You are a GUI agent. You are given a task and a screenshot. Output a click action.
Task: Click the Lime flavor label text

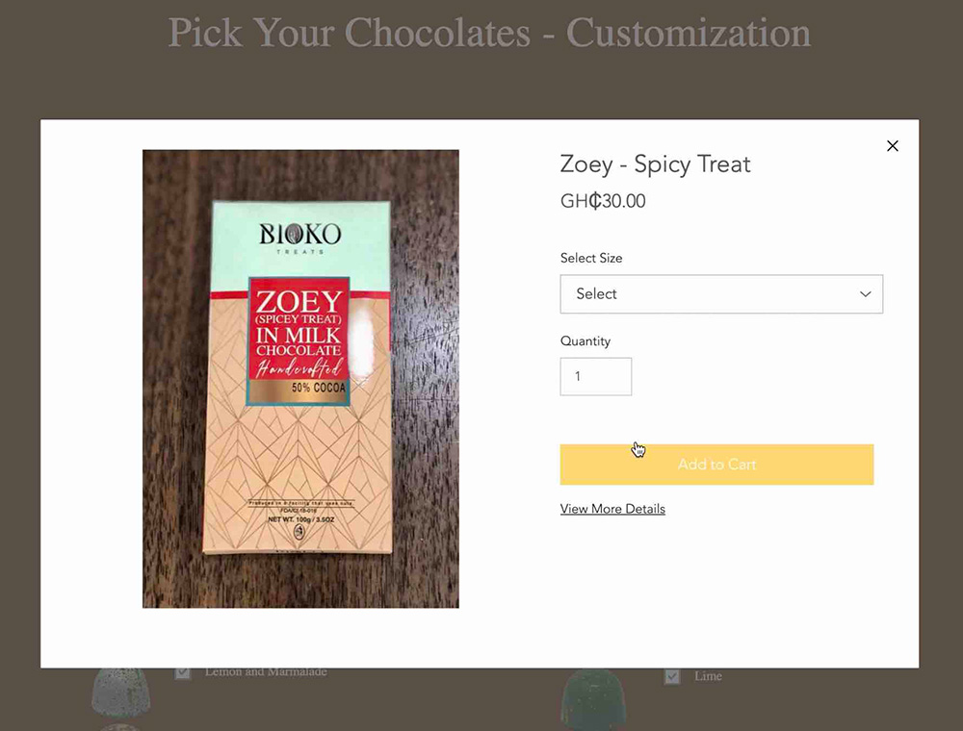[708, 676]
